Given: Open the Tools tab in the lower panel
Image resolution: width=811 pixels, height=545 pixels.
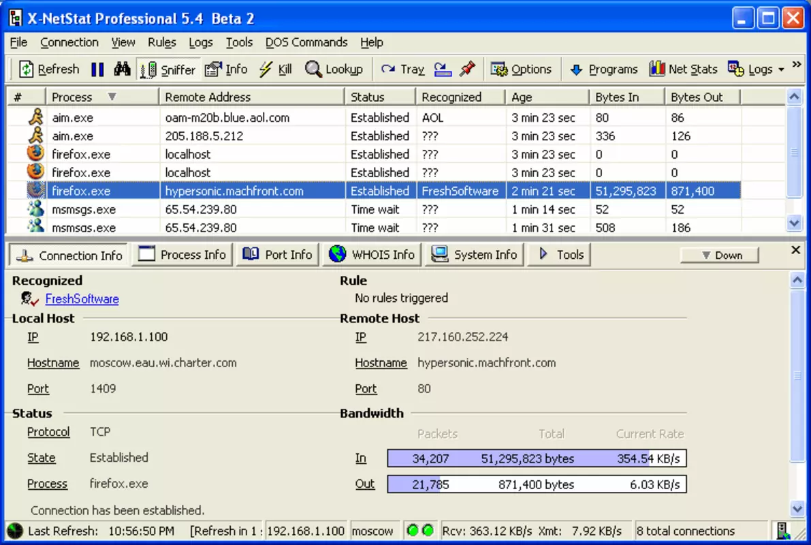Looking at the screenshot, I should pos(559,255).
